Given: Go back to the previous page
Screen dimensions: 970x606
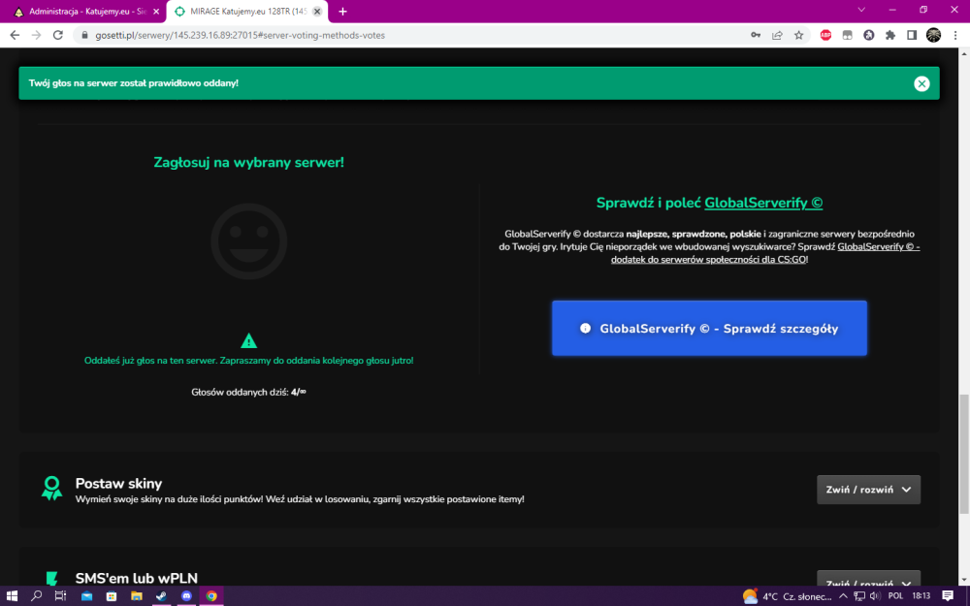Looking at the screenshot, I should coord(15,35).
